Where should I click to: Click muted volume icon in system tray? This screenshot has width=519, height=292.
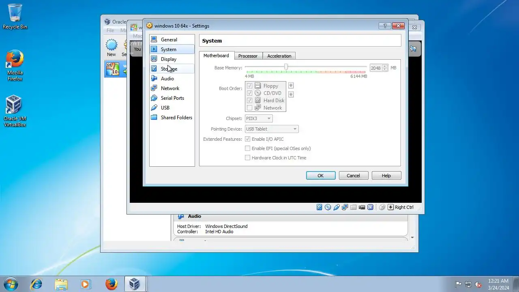478,284
